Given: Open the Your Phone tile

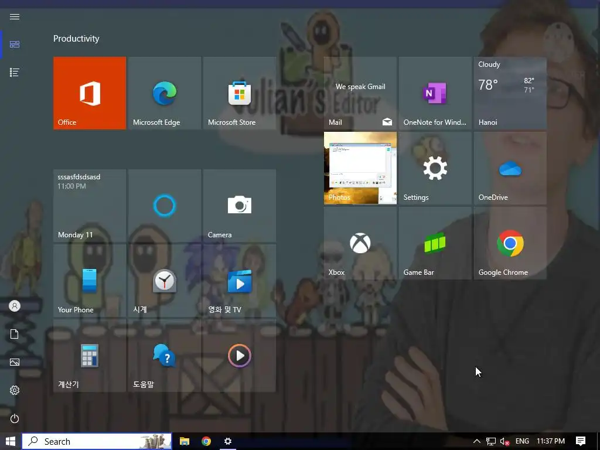Looking at the screenshot, I should 90,281.
